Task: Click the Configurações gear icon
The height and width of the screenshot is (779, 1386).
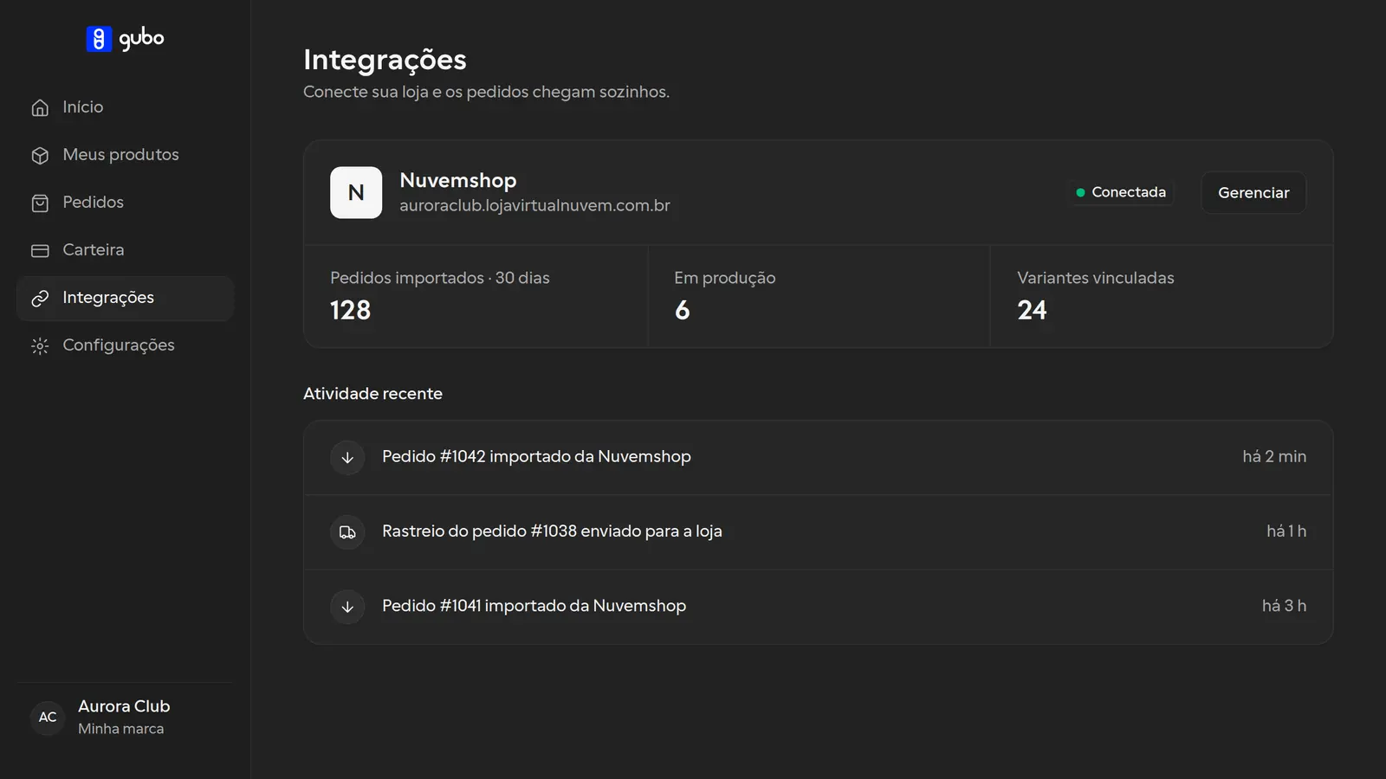Action: (40, 345)
